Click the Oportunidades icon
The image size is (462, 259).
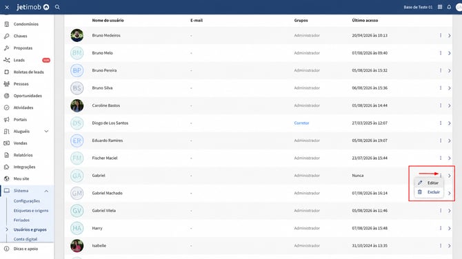(x=6, y=96)
